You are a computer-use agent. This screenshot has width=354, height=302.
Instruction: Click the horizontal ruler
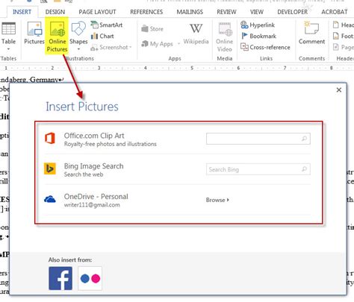tap(177, 68)
